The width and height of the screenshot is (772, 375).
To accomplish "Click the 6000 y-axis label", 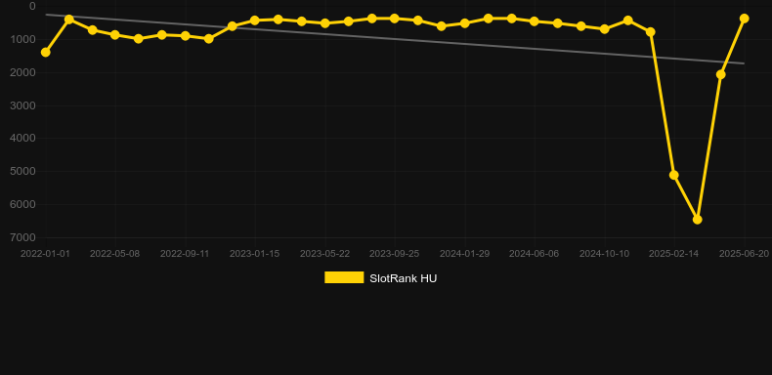I will 22,204.
